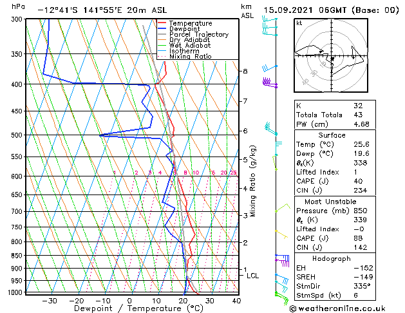Click the hPa pressure unit label

tap(18, 6)
